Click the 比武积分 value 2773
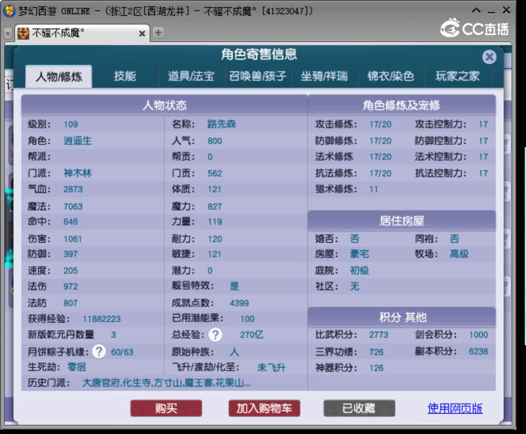This screenshot has height=434, width=526. click(378, 335)
